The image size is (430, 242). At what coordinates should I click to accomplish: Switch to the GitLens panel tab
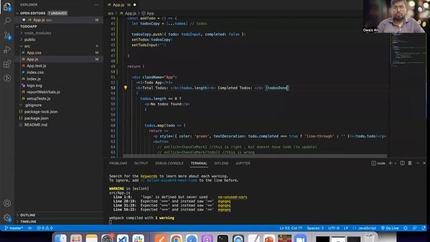click(221, 163)
